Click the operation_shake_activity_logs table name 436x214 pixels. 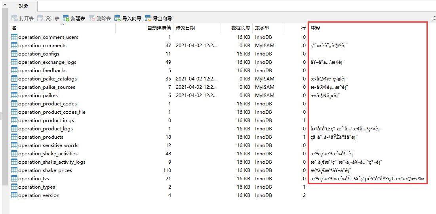click(52, 162)
